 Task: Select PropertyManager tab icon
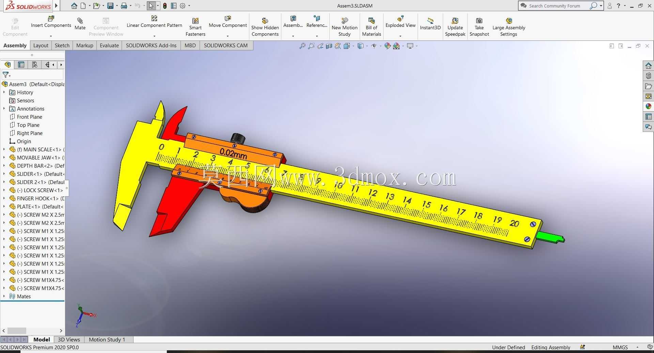[x=21, y=65]
